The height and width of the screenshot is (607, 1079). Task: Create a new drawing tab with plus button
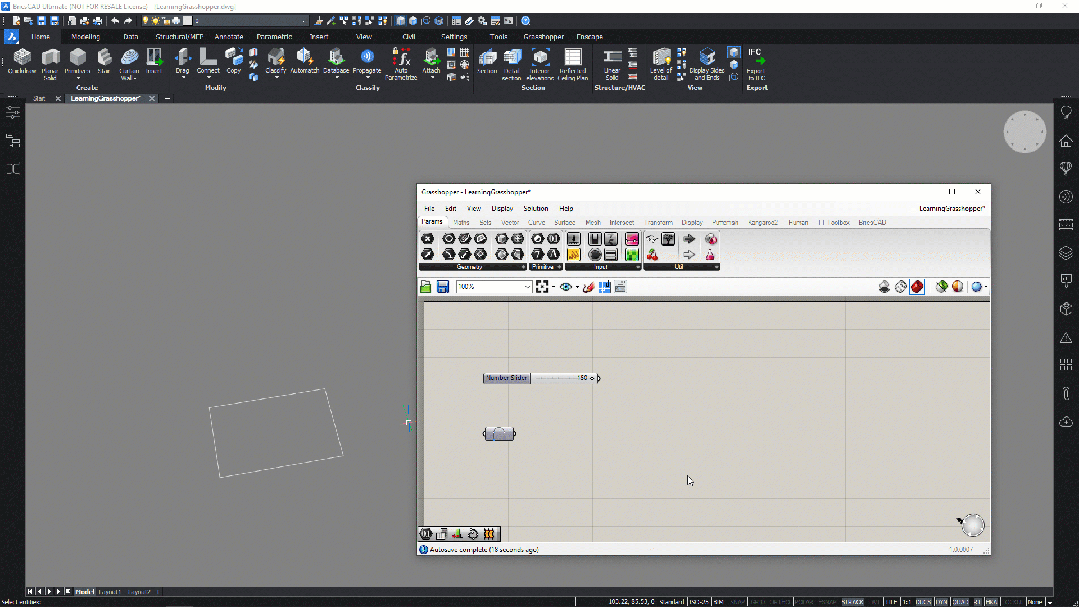point(167,98)
